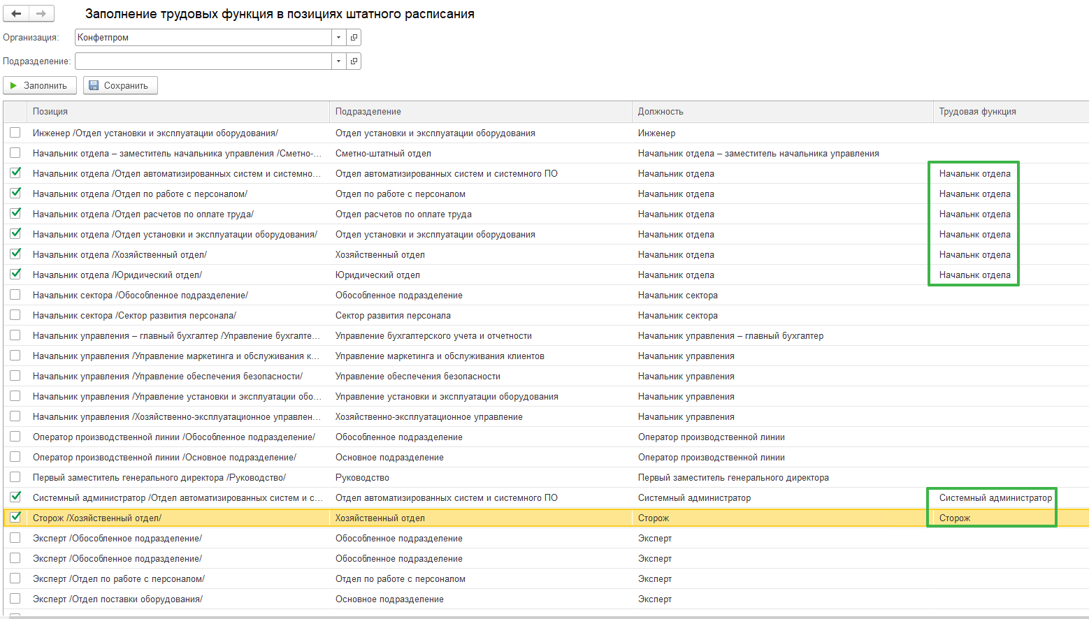The width and height of the screenshot is (1089, 619).
Task: Select department cell Основное подразделение in Оператор row
Action: pyautogui.click(x=389, y=458)
